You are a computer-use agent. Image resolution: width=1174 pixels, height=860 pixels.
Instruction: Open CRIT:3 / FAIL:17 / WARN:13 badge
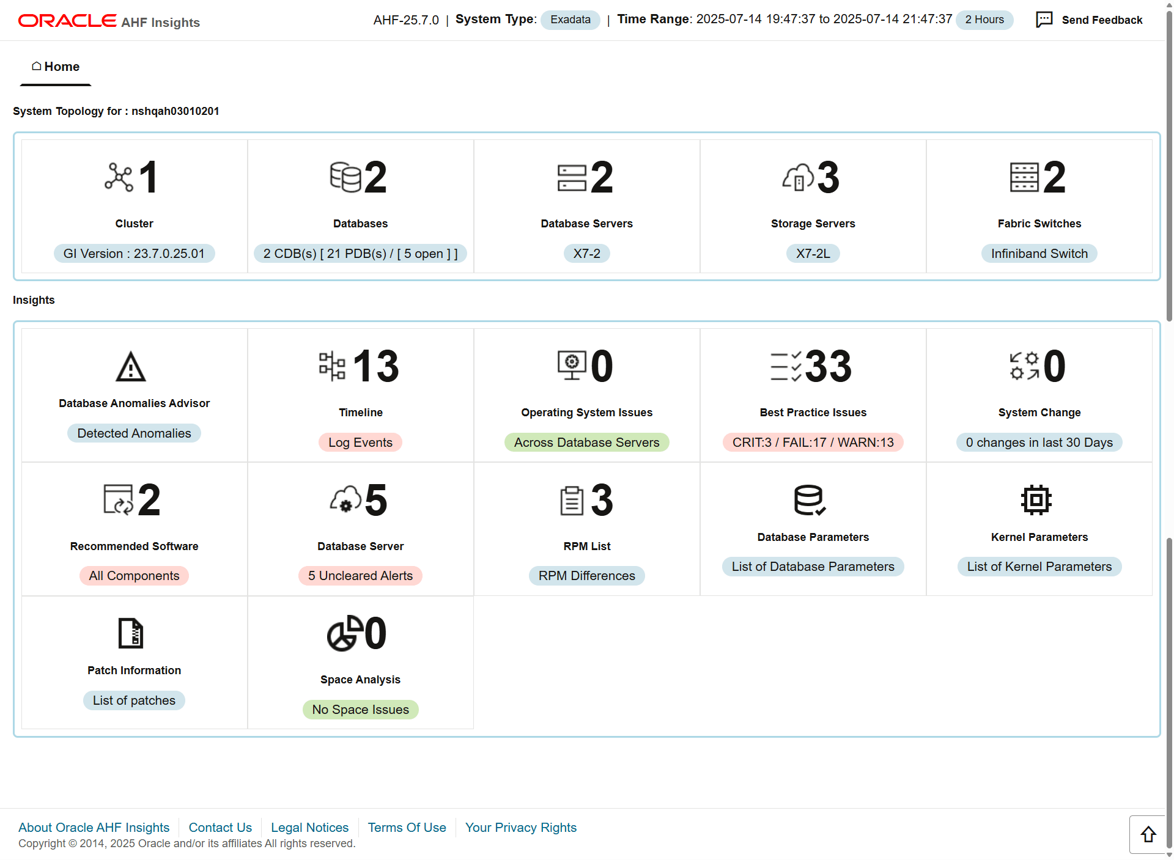(x=813, y=443)
